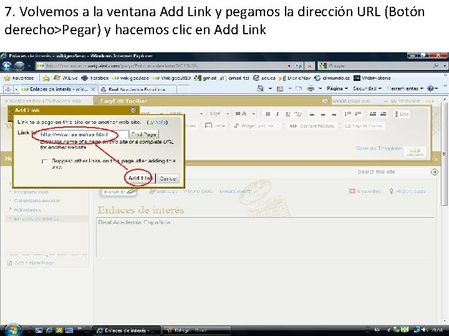Click the refresh icon beside address bar
This screenshot has height=336, width=449.
299,66
